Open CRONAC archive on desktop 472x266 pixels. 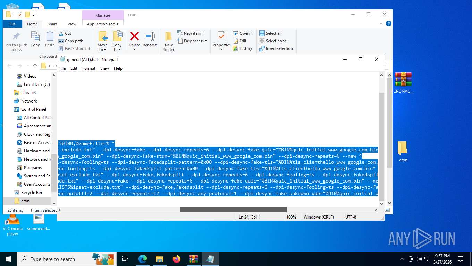[x=403, y=83]
